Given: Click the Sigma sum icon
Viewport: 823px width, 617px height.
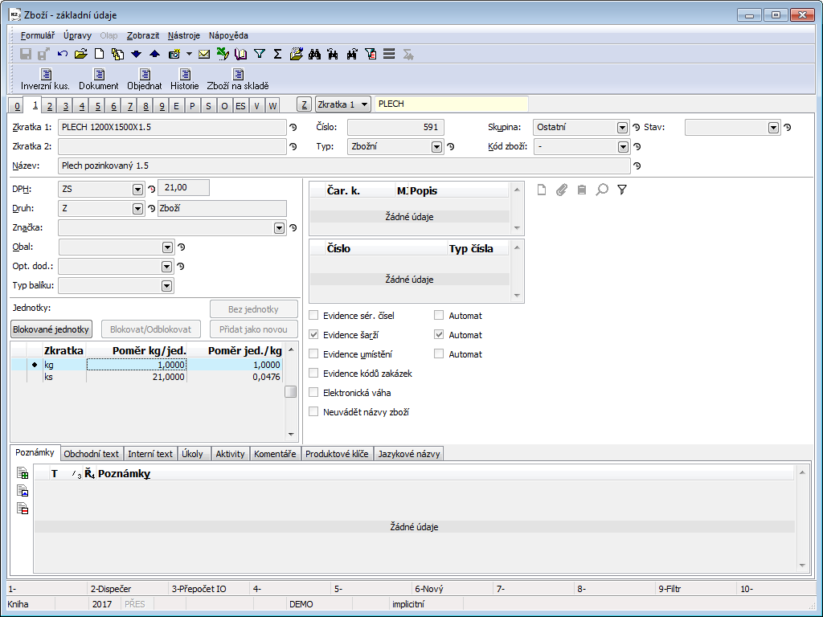Looking at the screenshot, I should [277, 54].
